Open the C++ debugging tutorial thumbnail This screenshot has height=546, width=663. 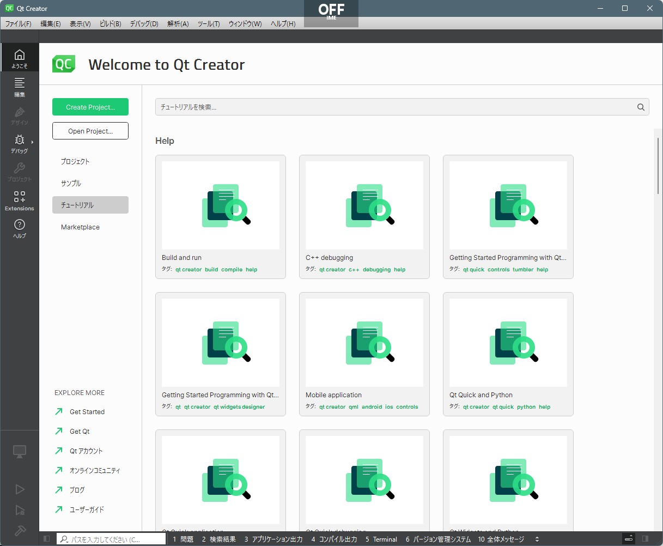[364, 205]
